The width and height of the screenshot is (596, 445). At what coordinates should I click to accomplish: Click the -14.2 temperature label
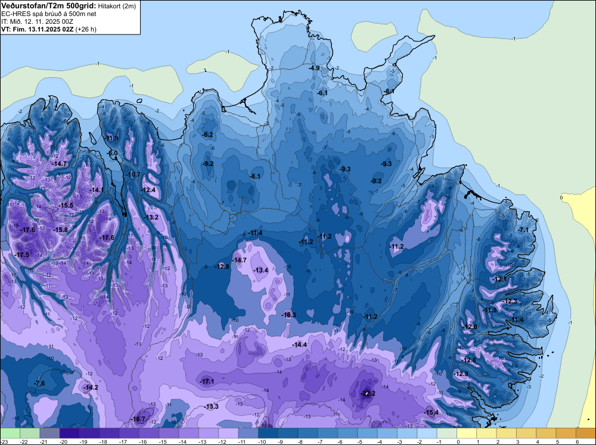[x=91, y=387]
